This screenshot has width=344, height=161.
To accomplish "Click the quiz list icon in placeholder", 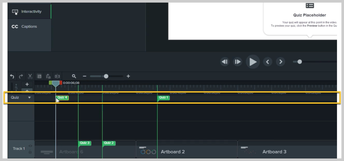I will pyautogui.click(x=310, y=6).
